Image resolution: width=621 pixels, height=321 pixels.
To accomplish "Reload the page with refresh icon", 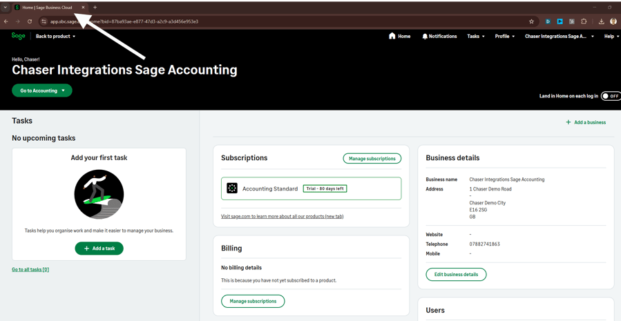I will point(30,21).
